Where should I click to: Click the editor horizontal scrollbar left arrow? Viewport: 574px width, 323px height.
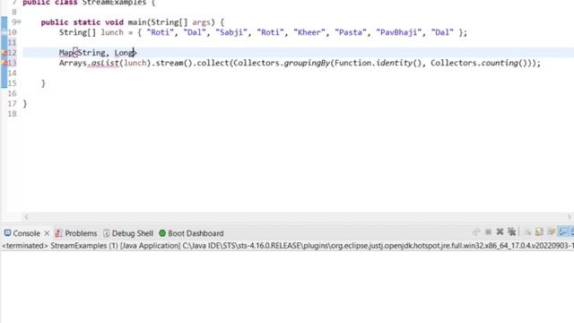click(26, 217)
